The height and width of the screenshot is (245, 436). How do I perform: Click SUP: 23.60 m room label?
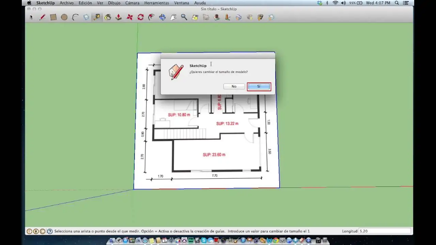pyautogui.click(x=214, y=154)
